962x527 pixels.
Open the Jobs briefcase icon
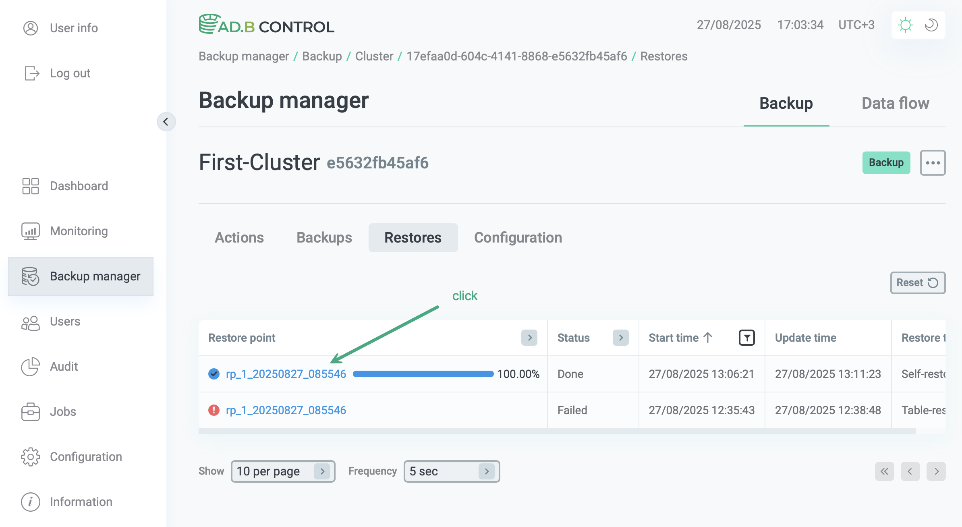[x=30, y=412]
